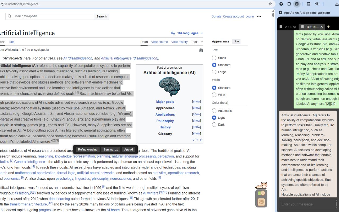Toggle the browser side panel icon
Viewport: 339px width, 212px height.
click(297, 4)
